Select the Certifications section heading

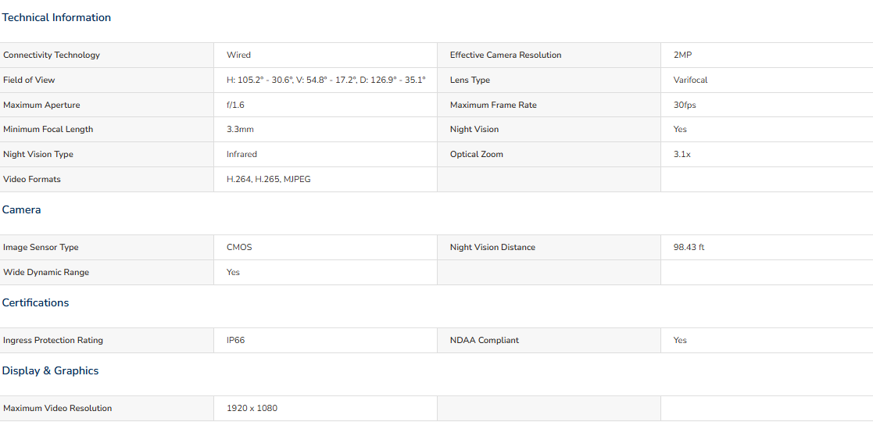[36, 302]
